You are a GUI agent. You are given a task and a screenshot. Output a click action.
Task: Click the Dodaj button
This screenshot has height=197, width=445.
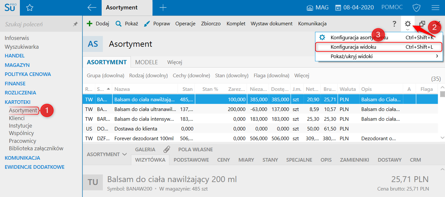coord(98,24)
